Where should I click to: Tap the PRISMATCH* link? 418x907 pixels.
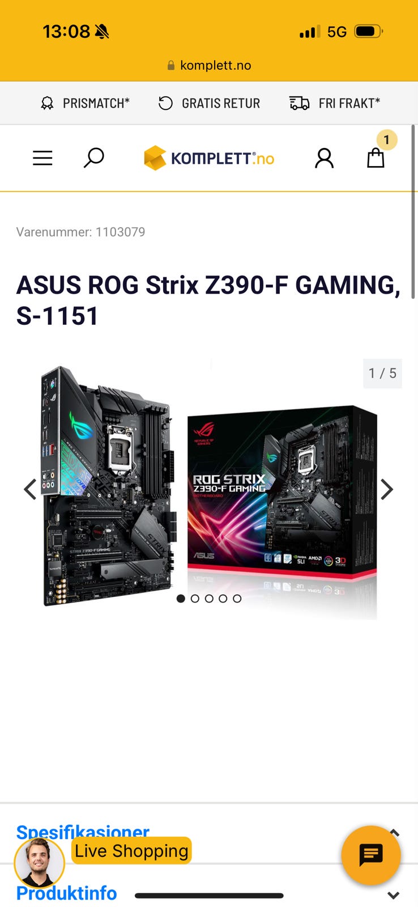click(x=85, y=103)
